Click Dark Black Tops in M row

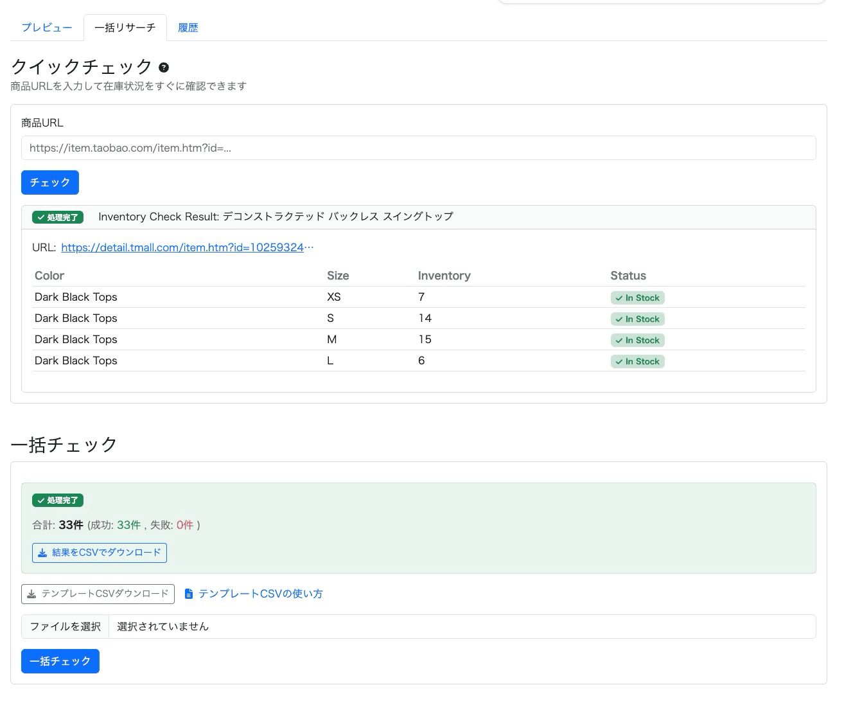(76, 339)
